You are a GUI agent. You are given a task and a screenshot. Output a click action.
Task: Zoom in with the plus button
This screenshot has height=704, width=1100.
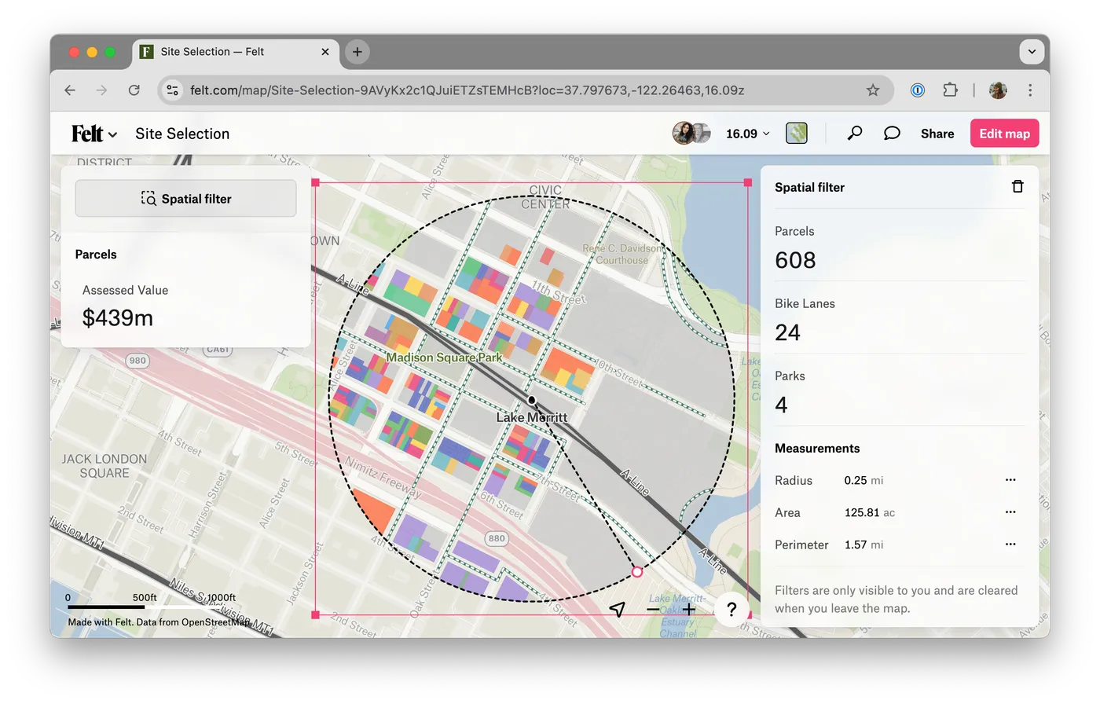(689, 609)
